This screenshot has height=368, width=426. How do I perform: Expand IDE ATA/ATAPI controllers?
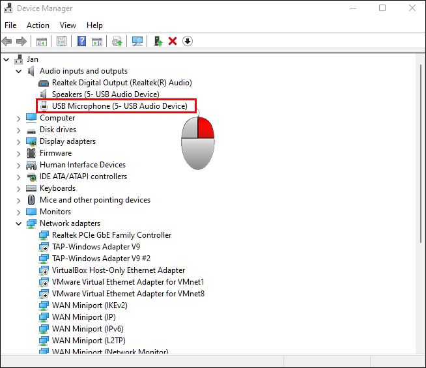point(18,177)
